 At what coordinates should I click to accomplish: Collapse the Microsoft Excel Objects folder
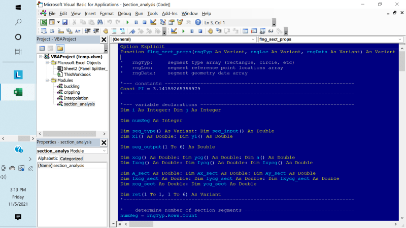click(x=47, y=62)
